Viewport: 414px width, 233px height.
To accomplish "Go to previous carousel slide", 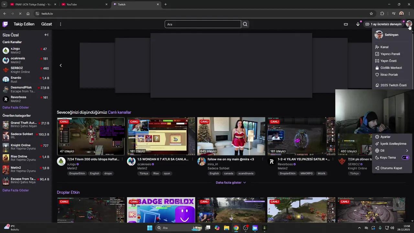I will pyautogui.click(x=60, y=65).
